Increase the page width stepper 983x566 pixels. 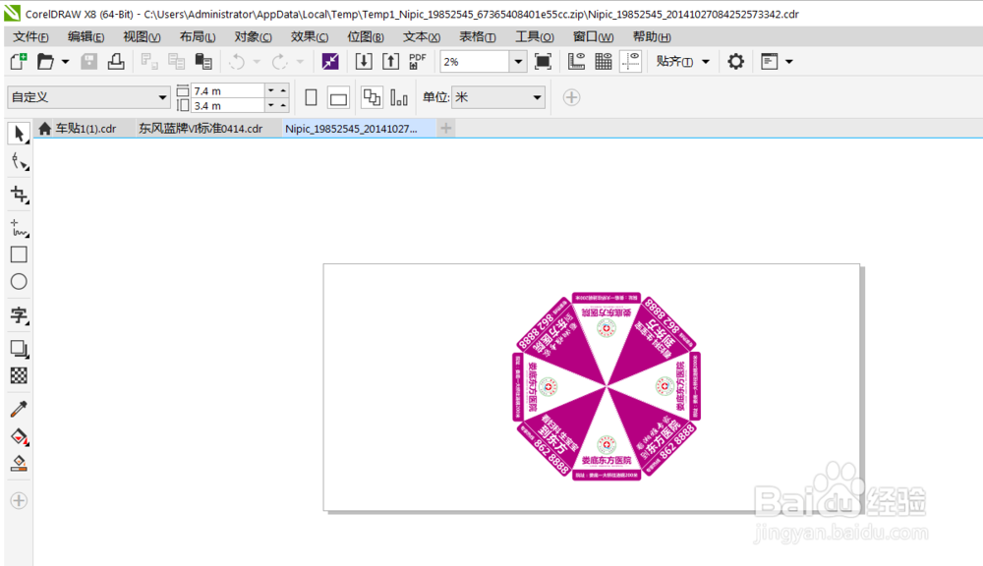point(283,90)
